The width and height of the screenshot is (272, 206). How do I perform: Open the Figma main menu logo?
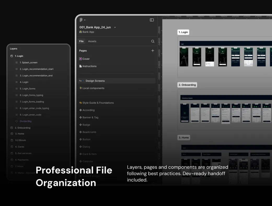tap(81, 20)
